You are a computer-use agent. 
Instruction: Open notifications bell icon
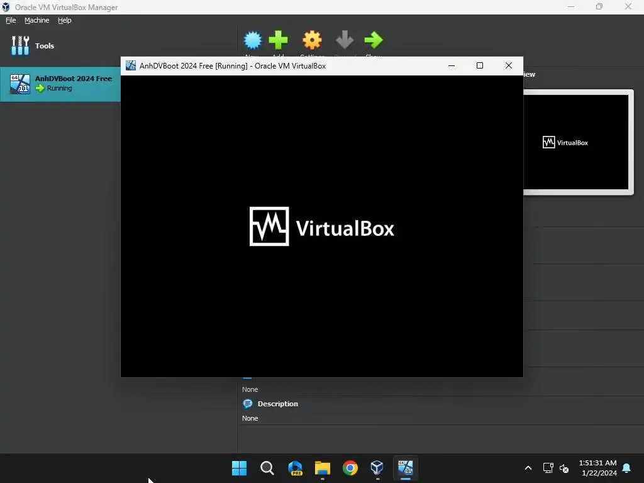point(627,468)
